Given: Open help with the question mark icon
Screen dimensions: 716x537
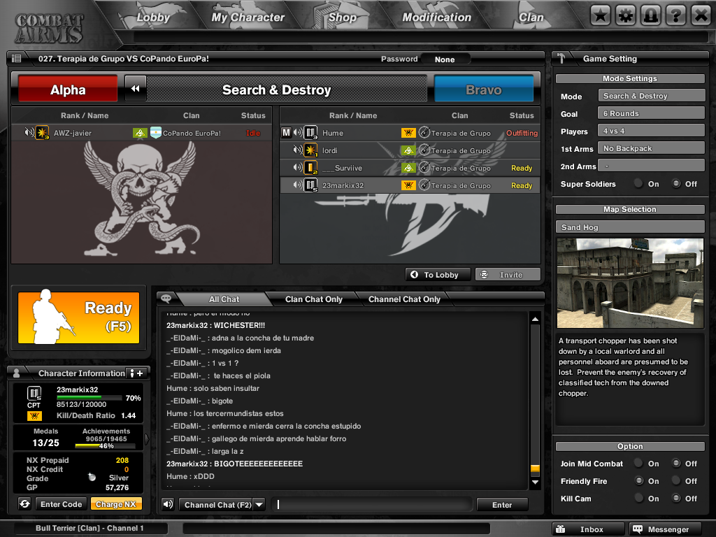Looking at the screenshot, I should coord(675,15).
